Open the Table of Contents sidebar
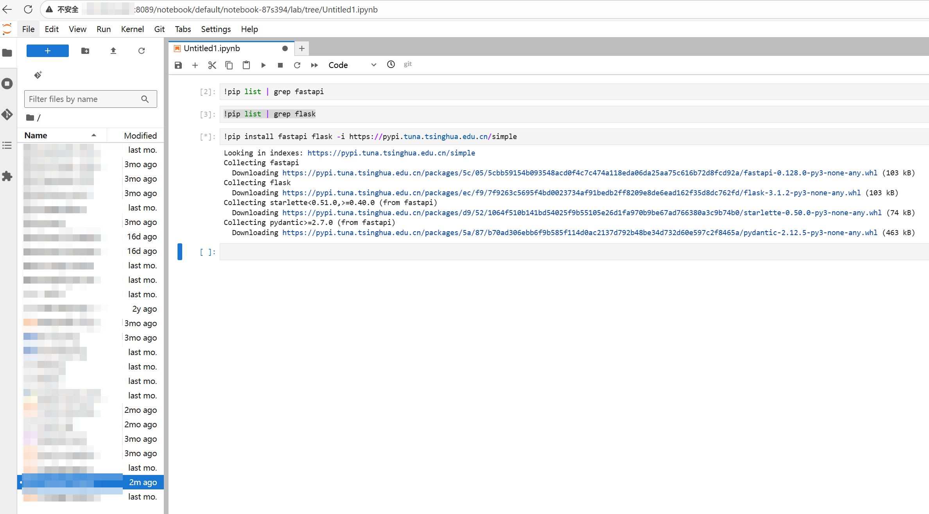929x514 pixels. click(x=7, y=145)
